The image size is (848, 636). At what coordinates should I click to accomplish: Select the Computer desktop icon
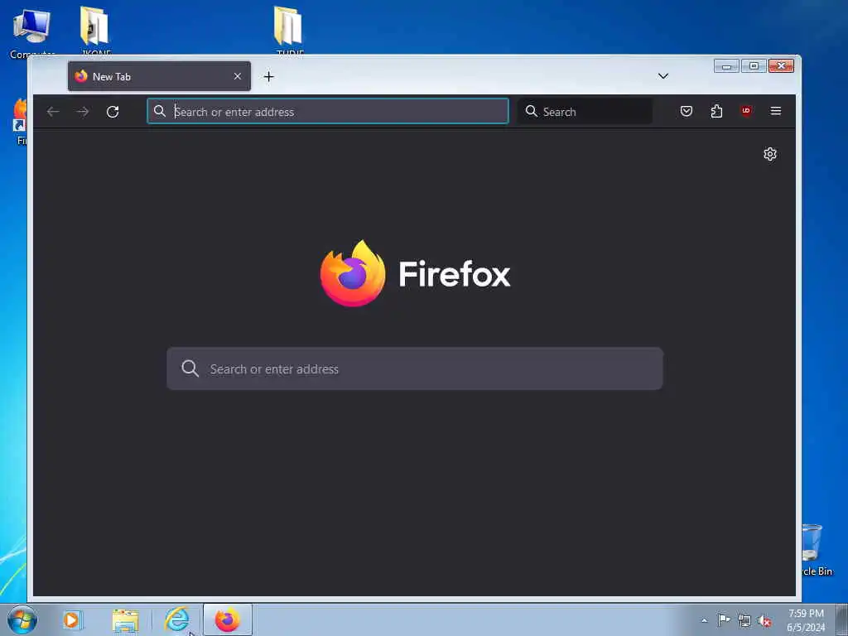[x=32, y=32]
